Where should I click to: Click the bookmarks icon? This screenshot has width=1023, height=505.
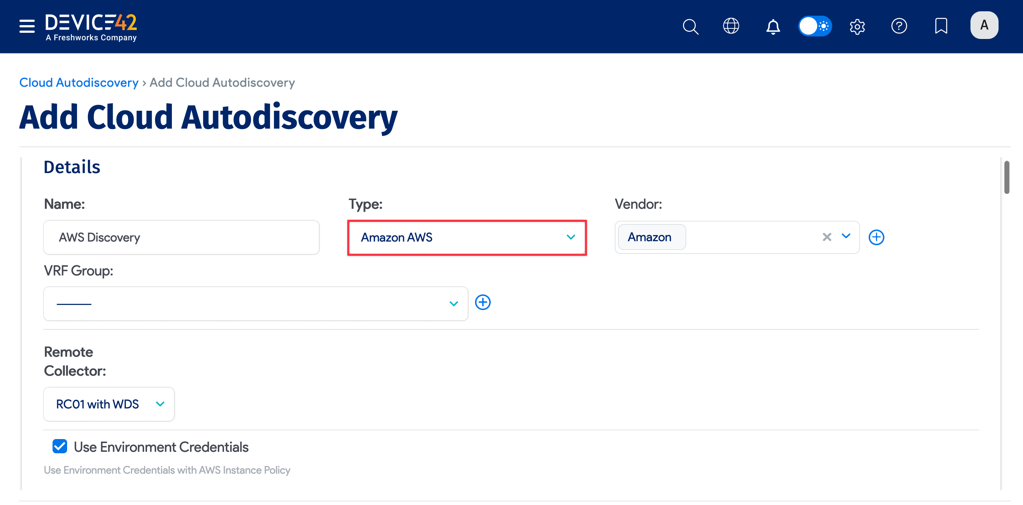pos(941,26)
